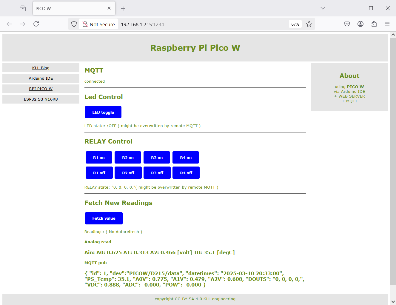Open tracking protection shield icon
The width and height of the screenshot is (396, 305).
point(74,24)
